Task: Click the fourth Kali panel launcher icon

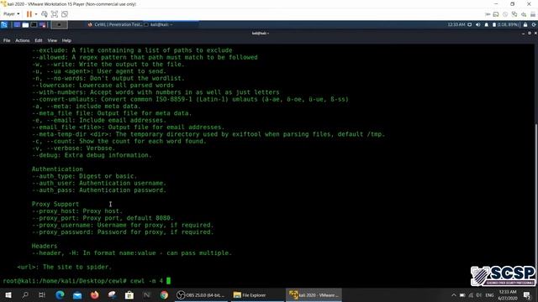Action: click(x=43, y=24)
